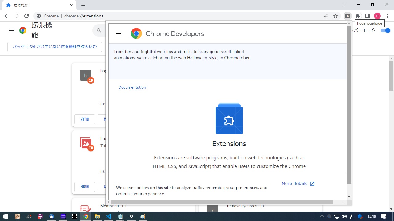The width and height of the screenshot is (394, 221).
Task: Click the popup horizontal scrollbar
Action: [222, 202]
